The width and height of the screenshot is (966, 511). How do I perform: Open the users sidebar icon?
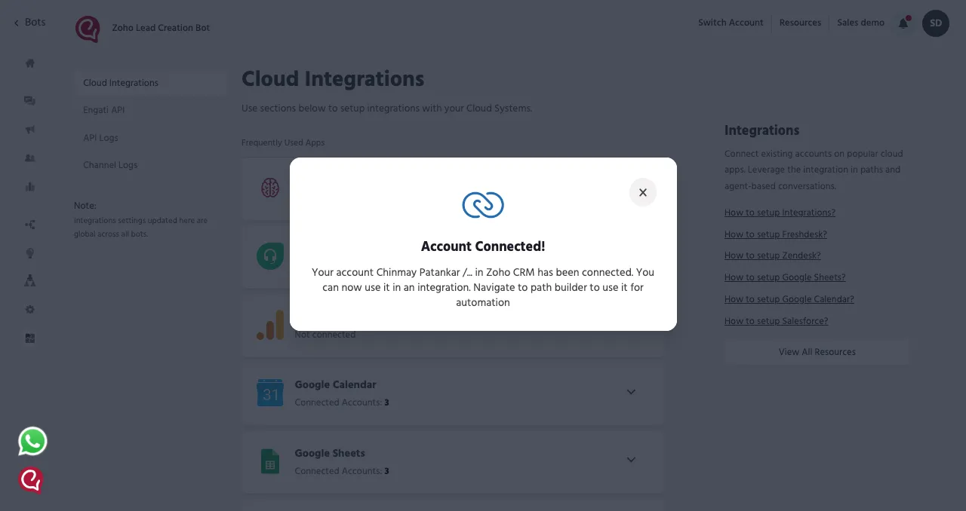tap(30, 158)
